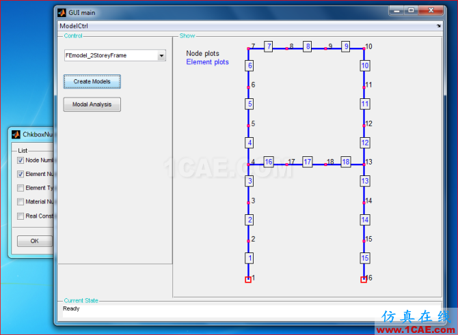Run Modal Analysis button
Image resolution: width=458 pixels, height=335 pixels.
[92, 104]
